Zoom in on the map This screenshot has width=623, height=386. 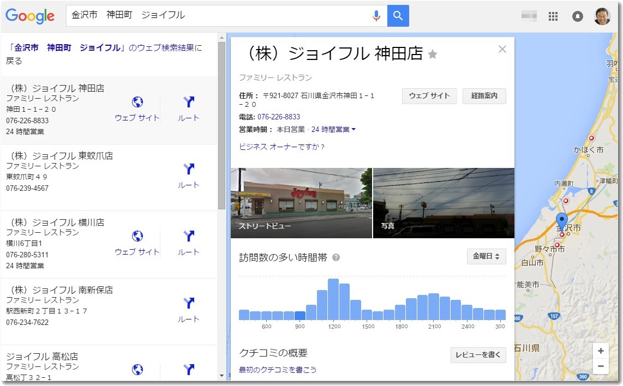tap(601, 351)
